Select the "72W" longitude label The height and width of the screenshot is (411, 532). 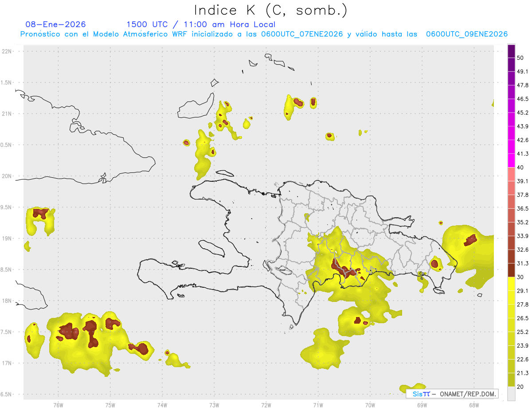[x=266, y=405]
